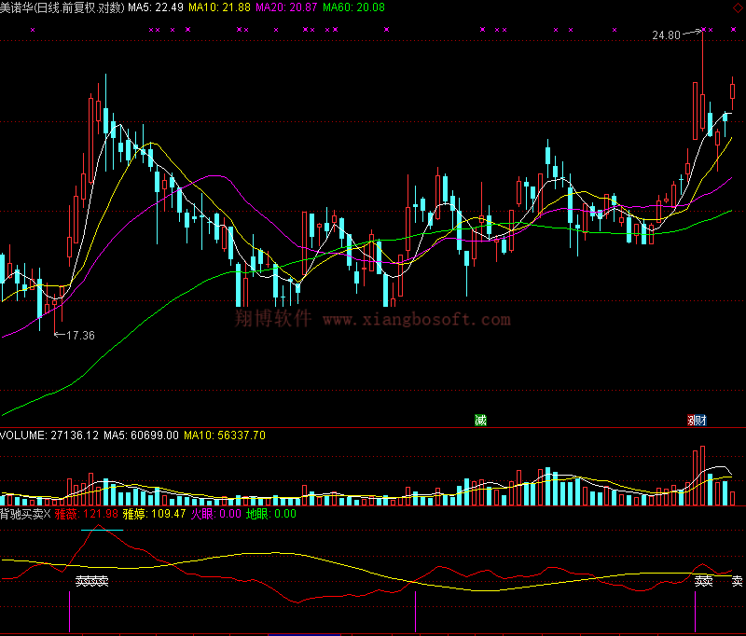Click the 17.36 low price label
The image size is (746, 636).
pos(80,336)
